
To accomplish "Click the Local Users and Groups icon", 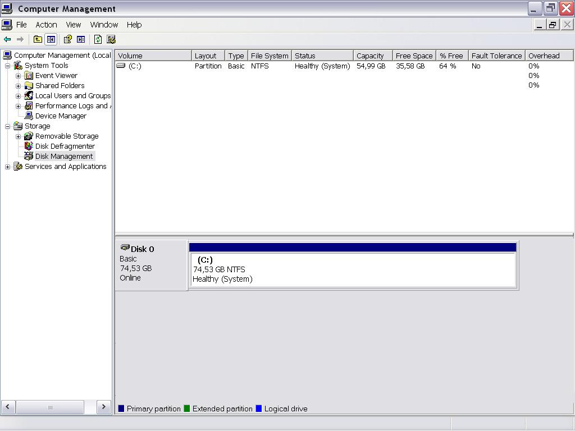I will tap(29, 95).
